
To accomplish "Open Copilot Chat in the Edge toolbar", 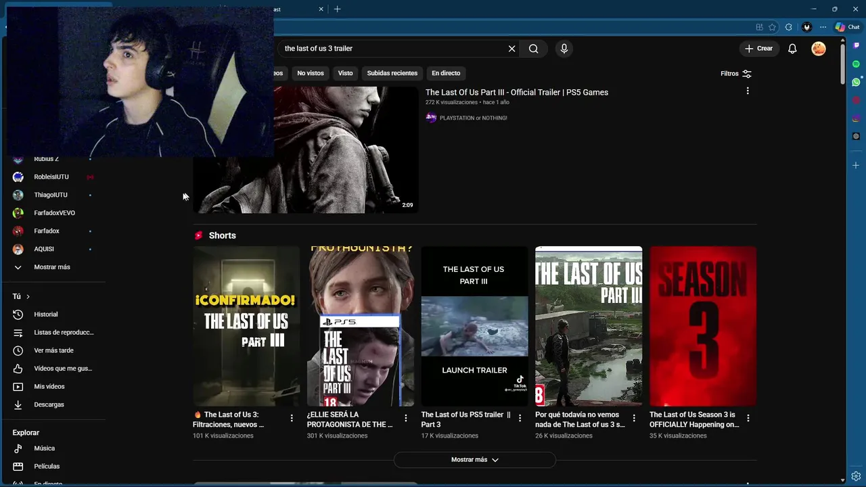I will 847,27.
